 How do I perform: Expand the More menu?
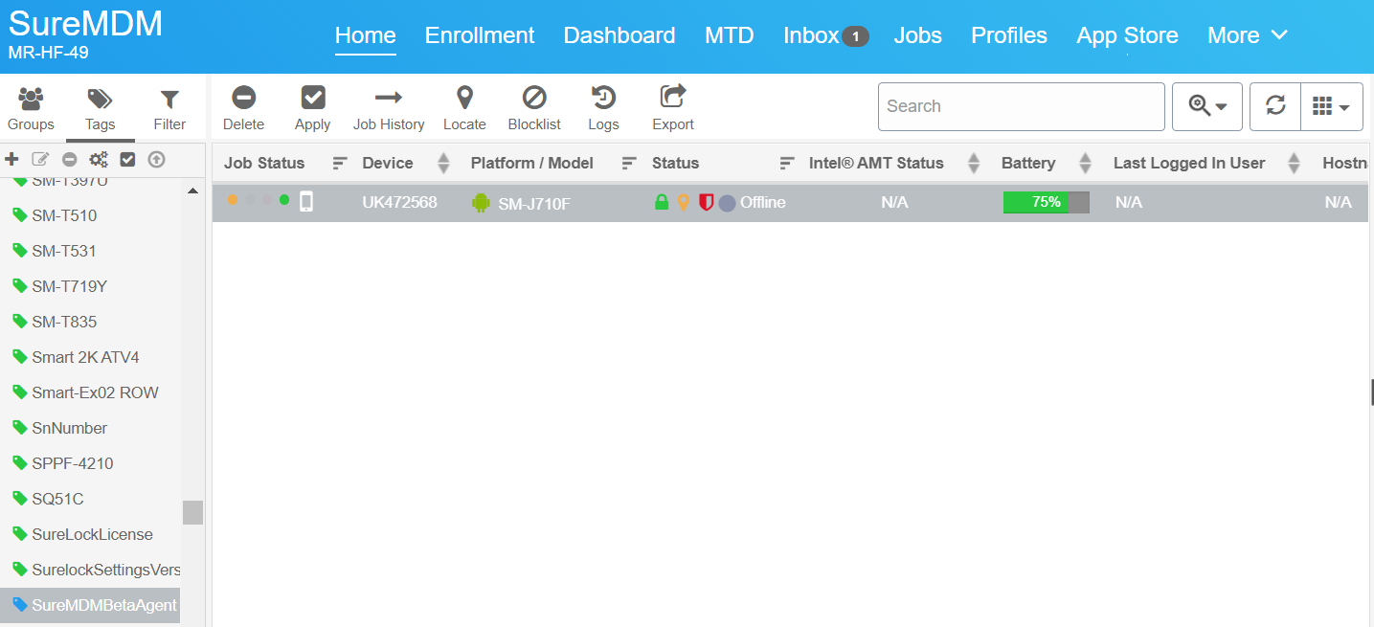[x=1248, y=35]
